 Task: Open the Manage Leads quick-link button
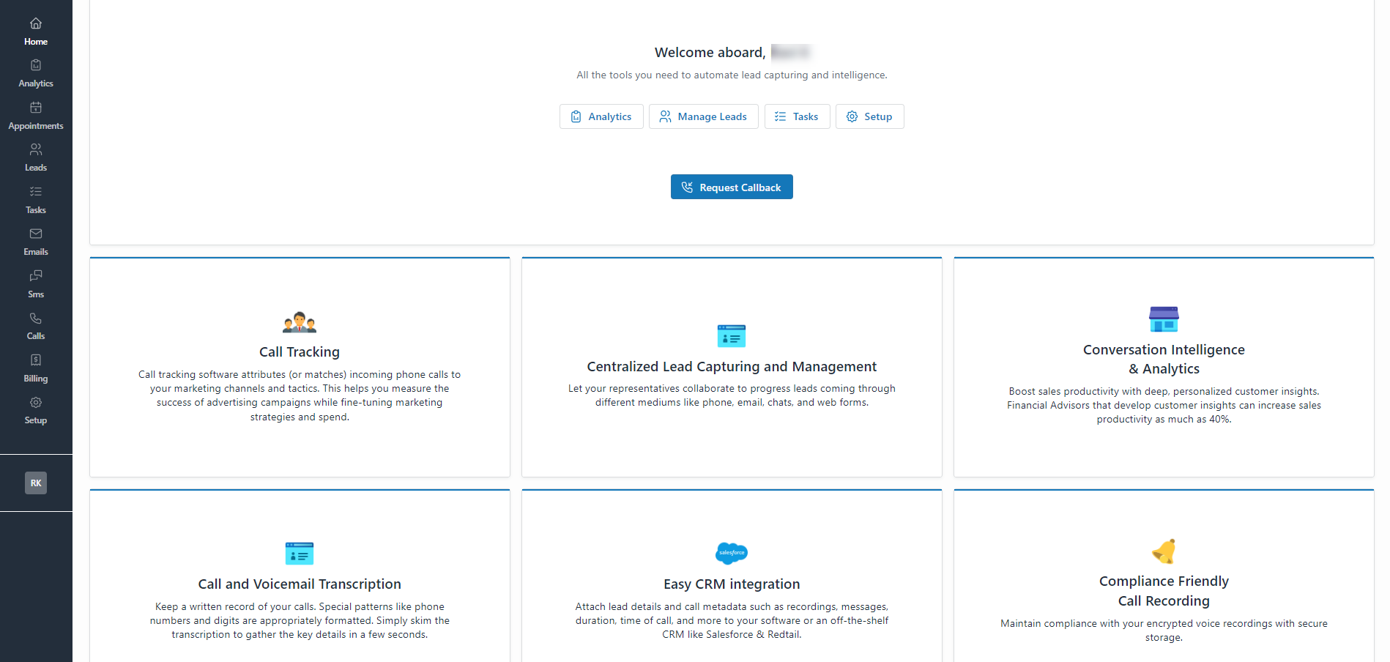pos(704,116)
